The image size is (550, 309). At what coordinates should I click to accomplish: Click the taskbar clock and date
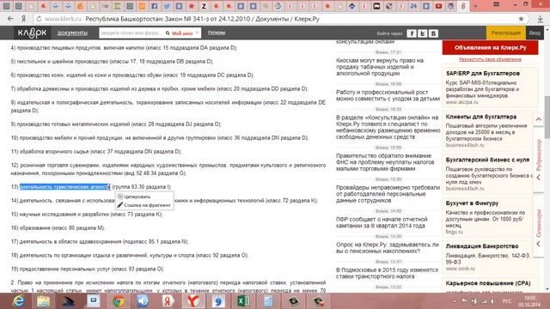point(530,301)
